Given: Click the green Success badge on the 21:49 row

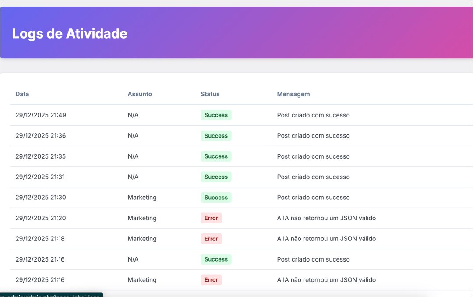Looking at the screenshot, I should point(215,115).
